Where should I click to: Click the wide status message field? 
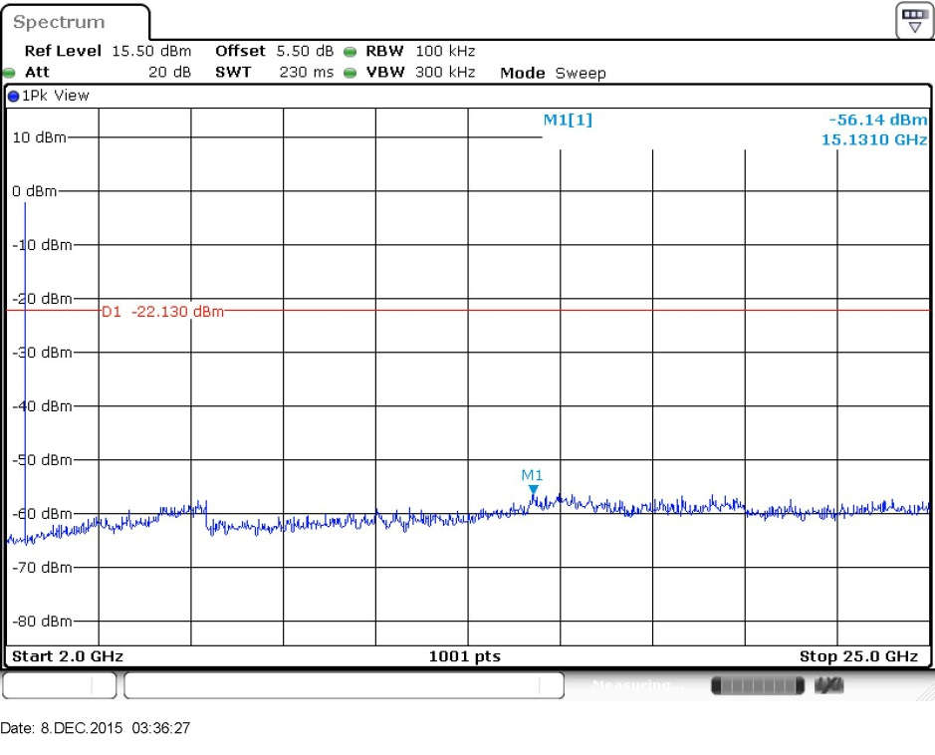345,685
